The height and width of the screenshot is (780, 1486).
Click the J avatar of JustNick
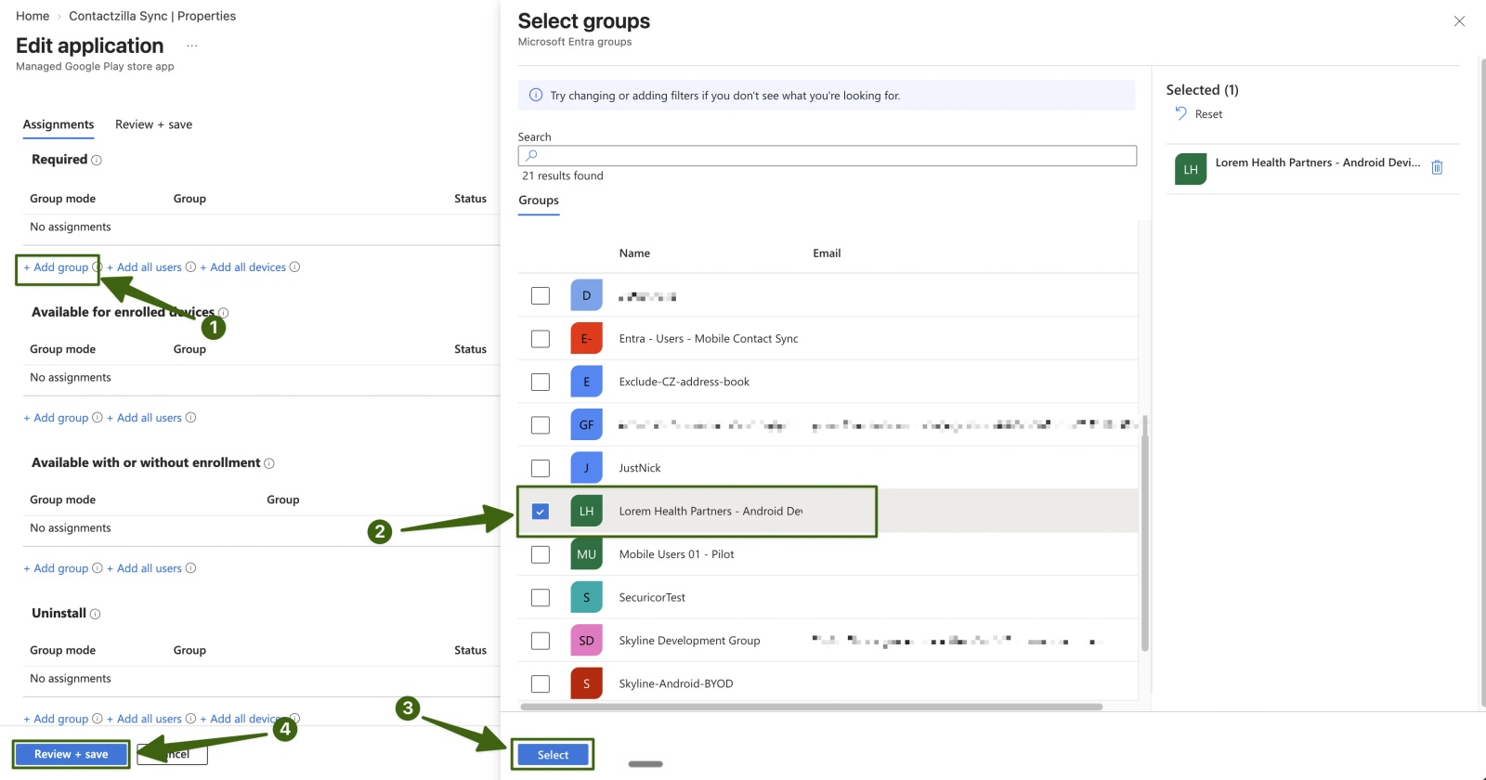pos(586,468)
